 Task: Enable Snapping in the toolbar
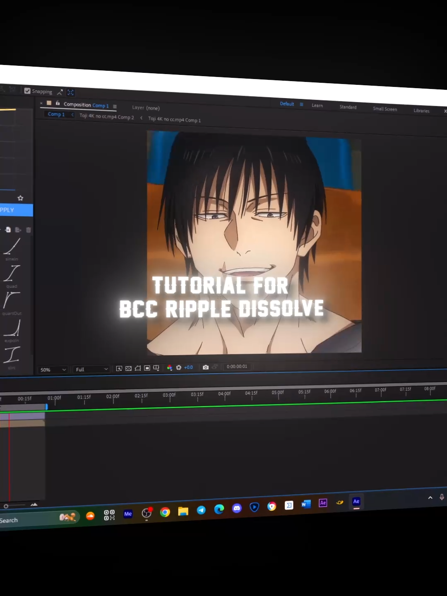pos(27,91)
